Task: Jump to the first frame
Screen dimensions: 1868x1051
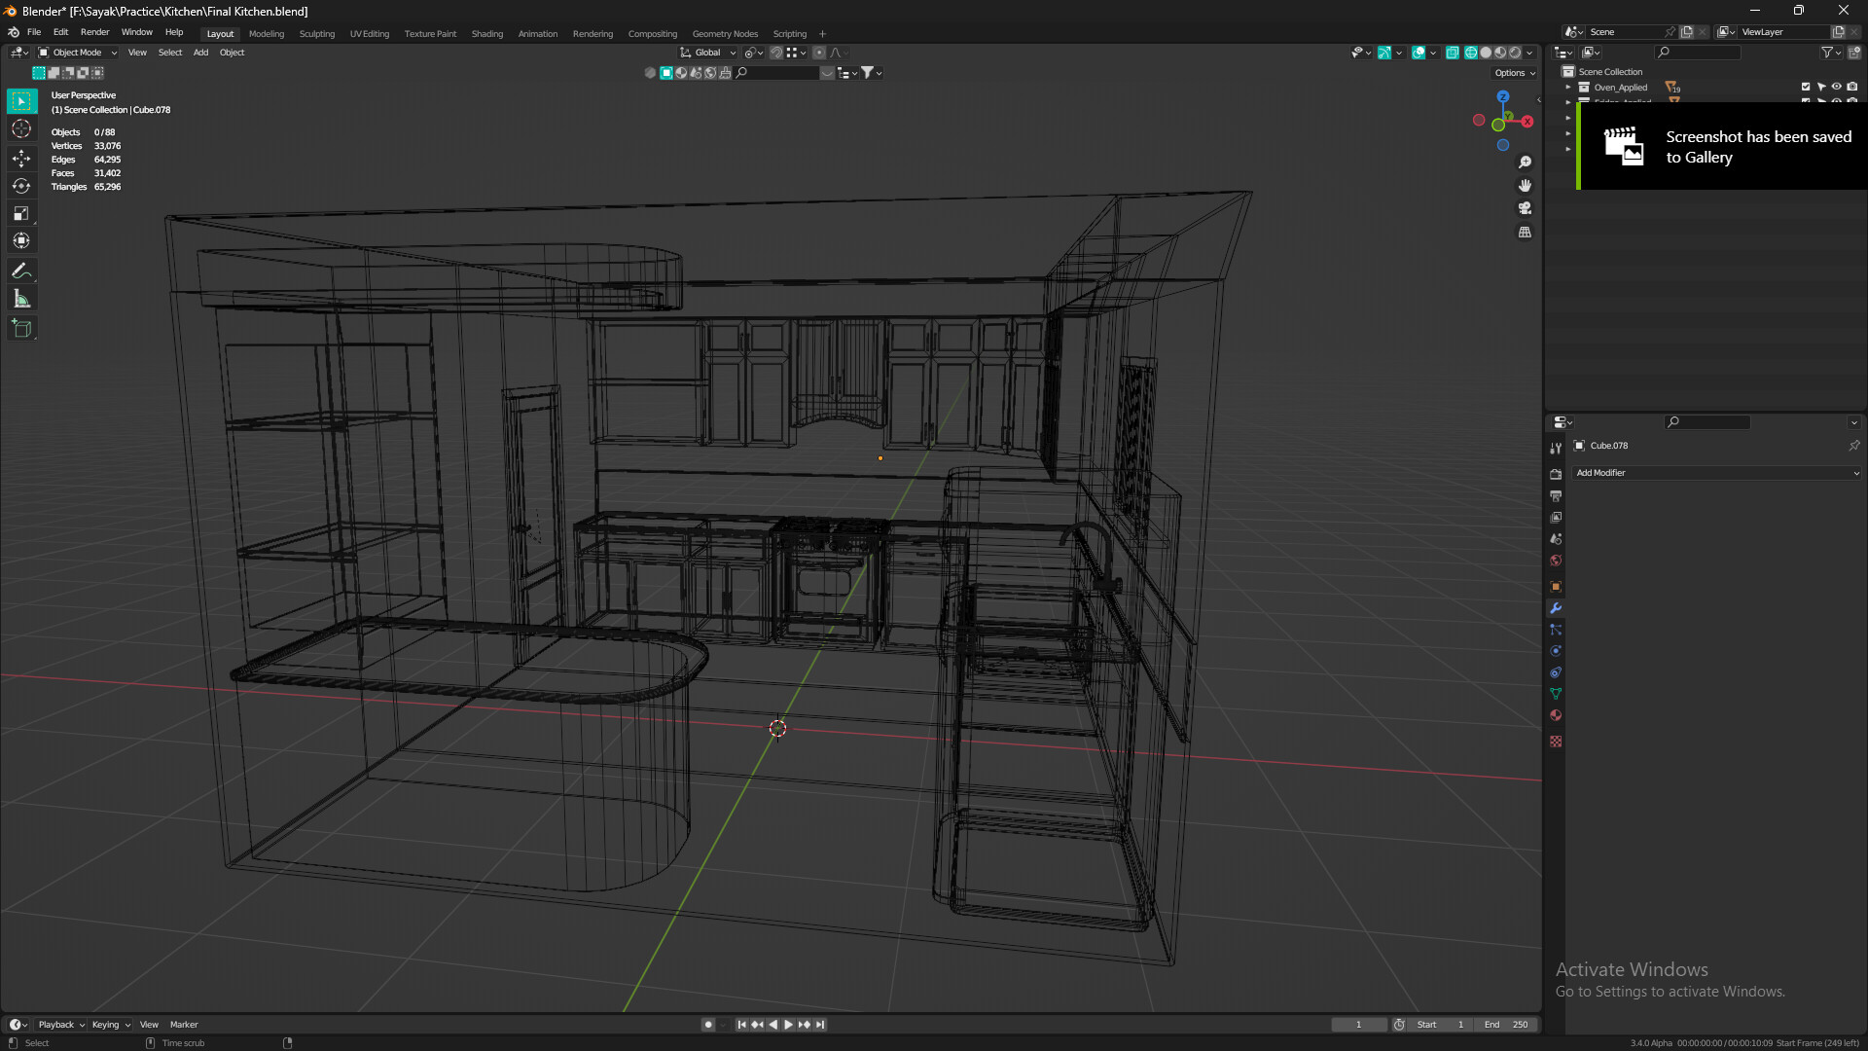Action: (x=741, y=1025)
